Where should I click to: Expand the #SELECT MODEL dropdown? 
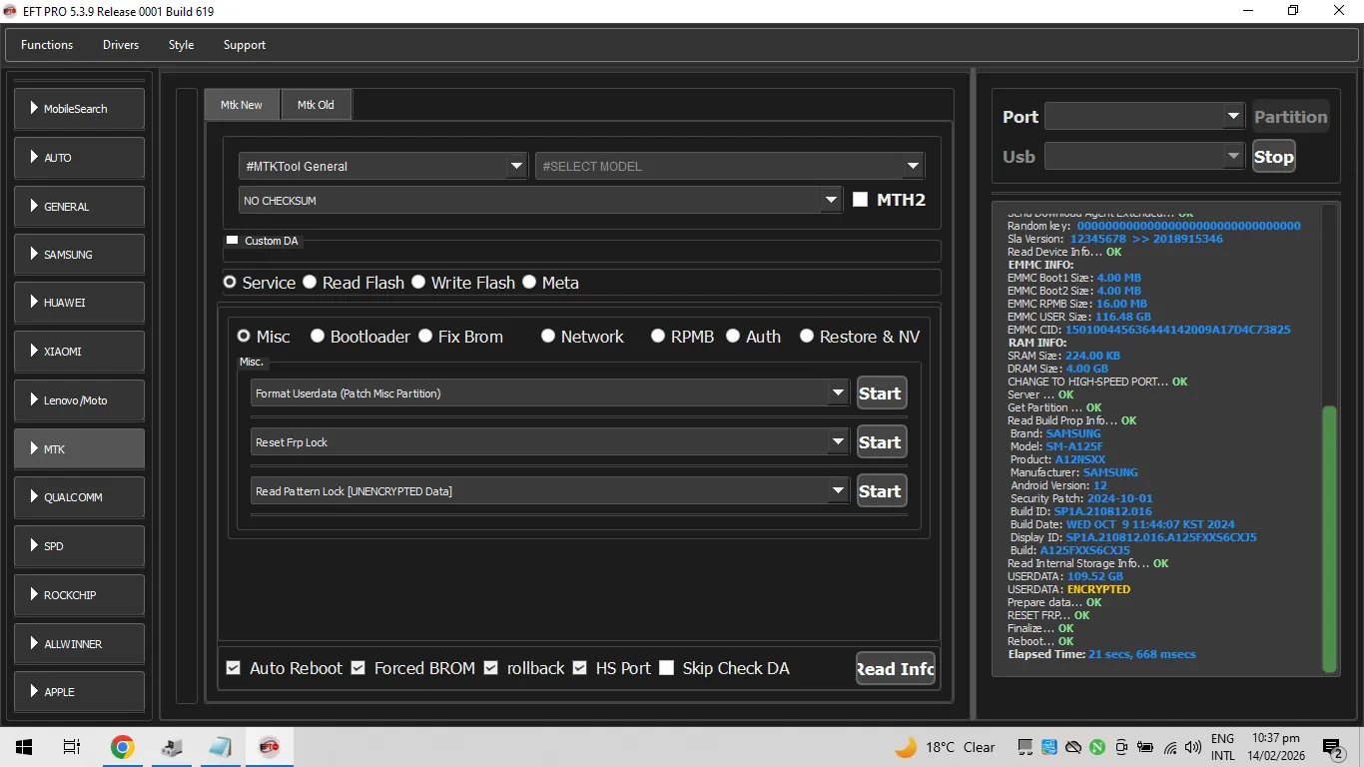coord(913,167)
